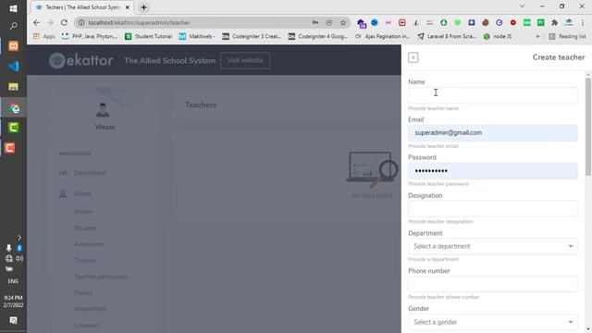Image resolution: width=592 pixels, height=333 pixels.
Task: Open the Extensions puzzle icon
Action: click(x=555, y=22)
